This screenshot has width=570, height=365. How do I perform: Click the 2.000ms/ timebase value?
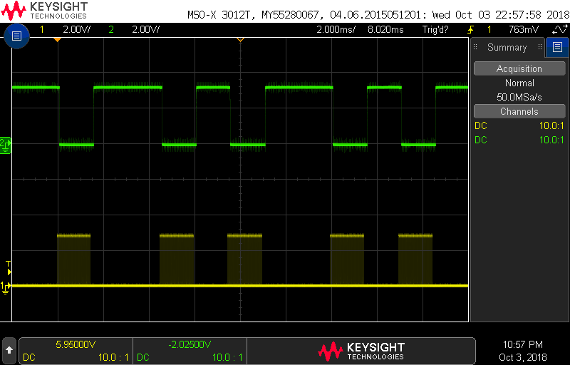[336, 30]
